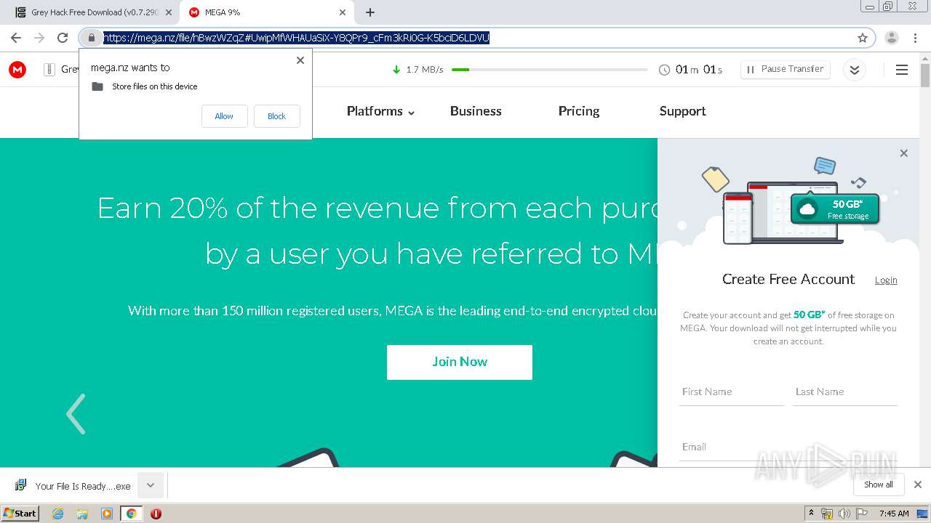Click the clock icon for time remaining

[664, 70]
